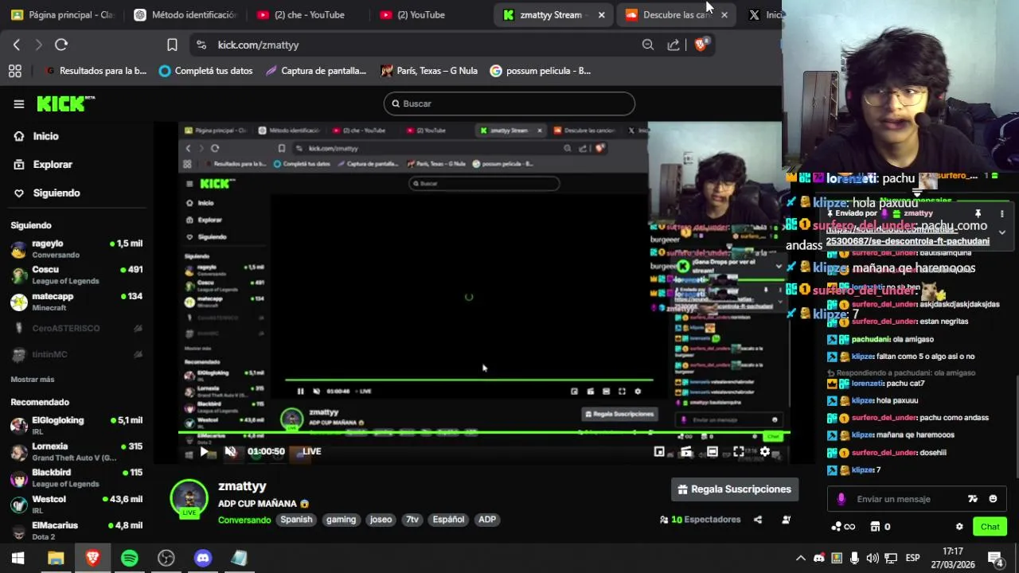Open the emoji picker in chat
Screen dimensions: 1019x573
[x=993, y=499]
